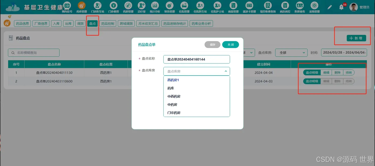Open the partially hidden filter dropdown arrow
Viewport: 375px width, 166px height.
click(x=251, y=52)
